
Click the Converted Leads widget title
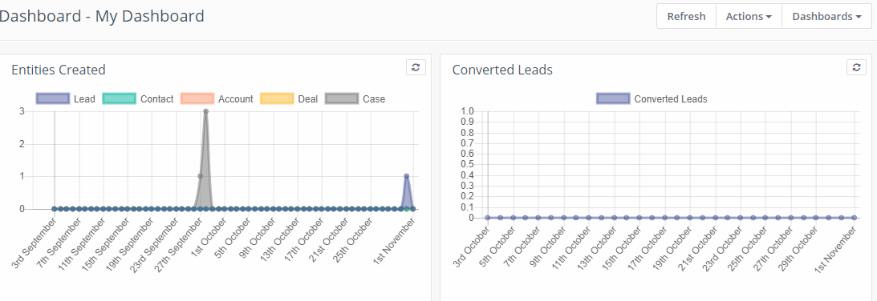click(502, 70)
